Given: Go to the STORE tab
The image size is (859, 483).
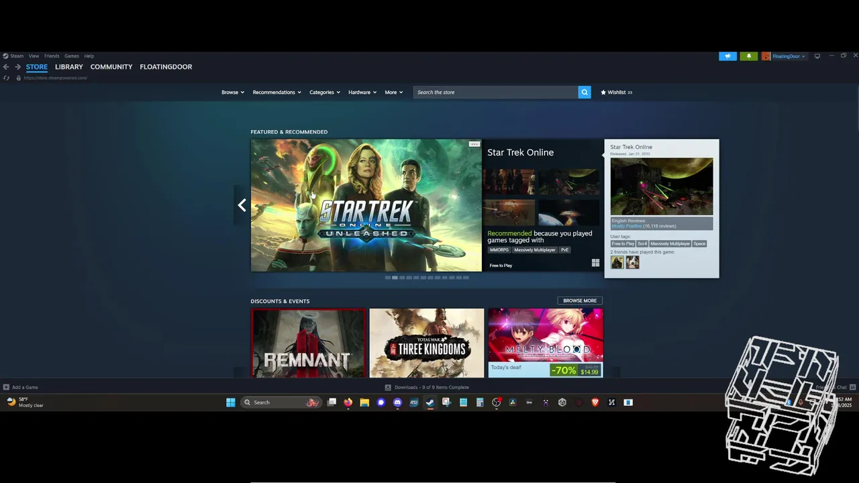Looking at the screenshot, I should coord(37,67).
